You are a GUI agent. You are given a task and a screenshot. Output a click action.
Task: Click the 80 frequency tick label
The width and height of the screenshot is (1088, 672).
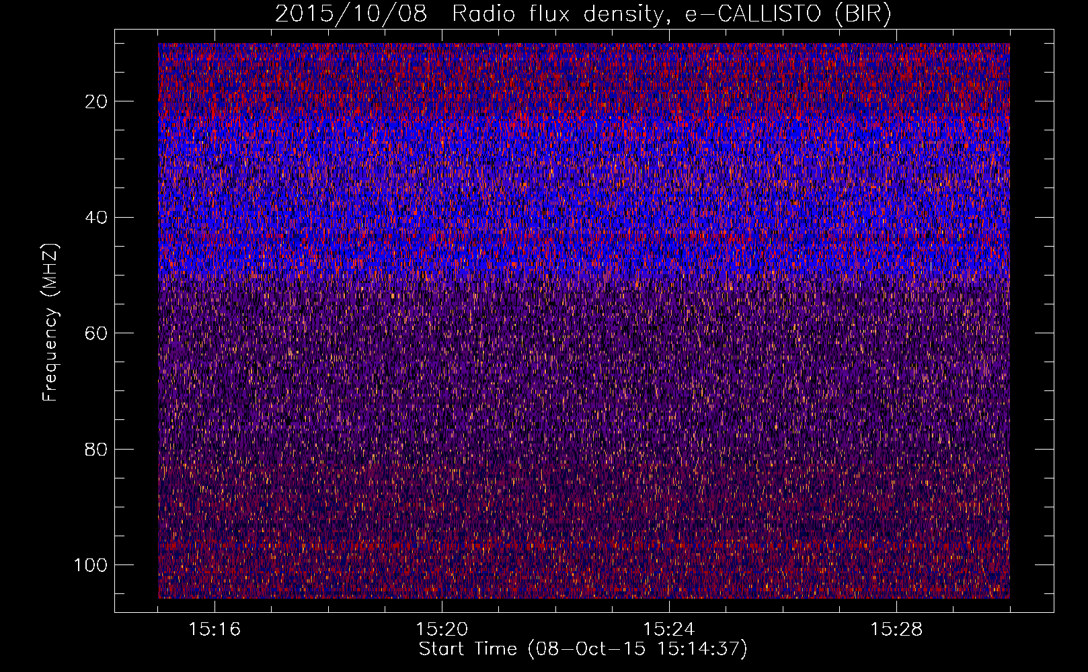(x=97, y=449)
